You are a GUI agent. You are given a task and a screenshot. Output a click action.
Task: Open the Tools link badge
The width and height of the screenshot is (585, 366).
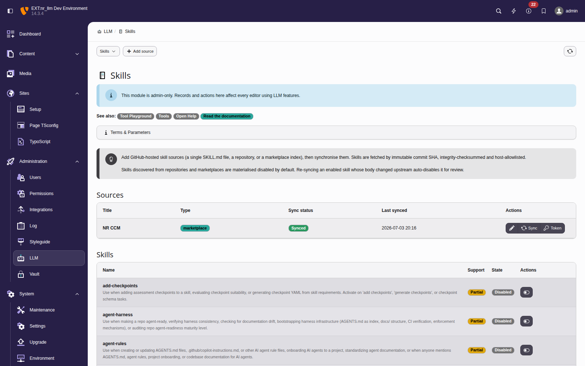pos(164,116)
